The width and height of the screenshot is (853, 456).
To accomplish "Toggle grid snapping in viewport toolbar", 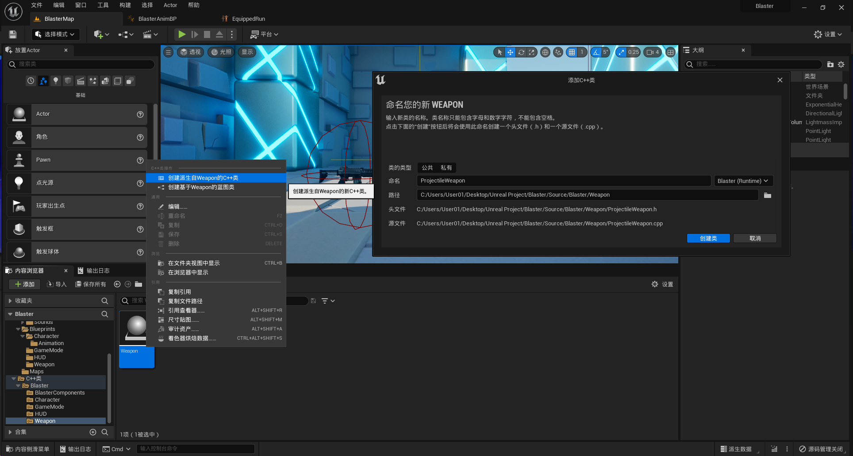I will (572, 52).
